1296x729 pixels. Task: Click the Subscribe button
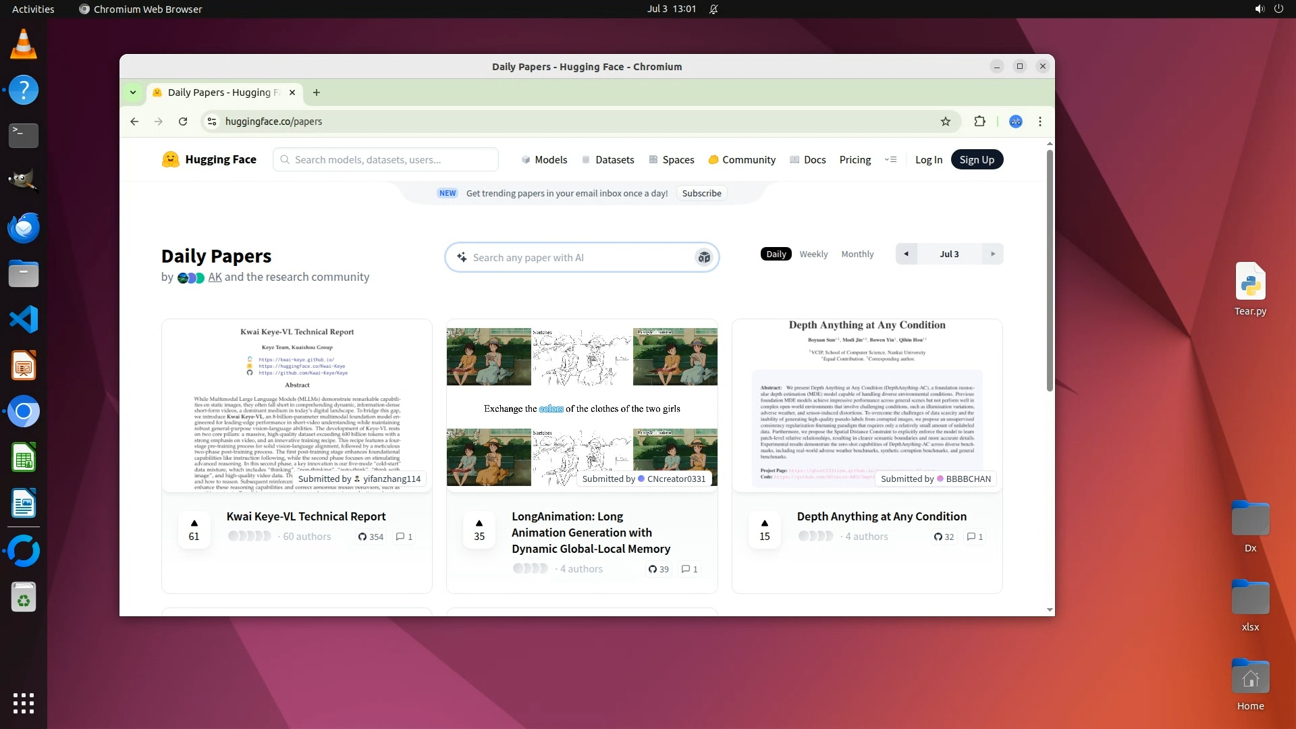point(701,194)
